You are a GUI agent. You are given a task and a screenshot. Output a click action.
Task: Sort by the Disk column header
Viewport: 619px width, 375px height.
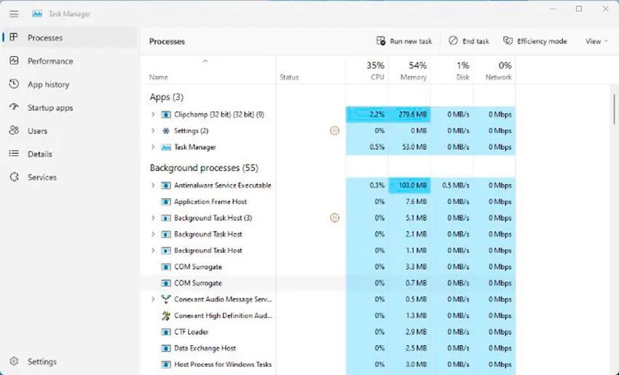pyautogui.click(x=452, y=70)
